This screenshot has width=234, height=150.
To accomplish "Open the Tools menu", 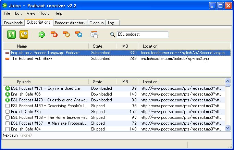I will click(x=45, y=13).
